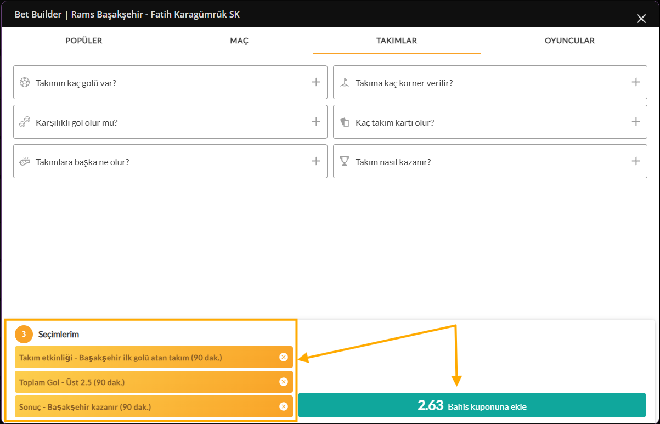This screenshot has width=660, height=424.
Task: Remove 'Toplam Gol - Üst 2.5' selection
Action: 284,382
